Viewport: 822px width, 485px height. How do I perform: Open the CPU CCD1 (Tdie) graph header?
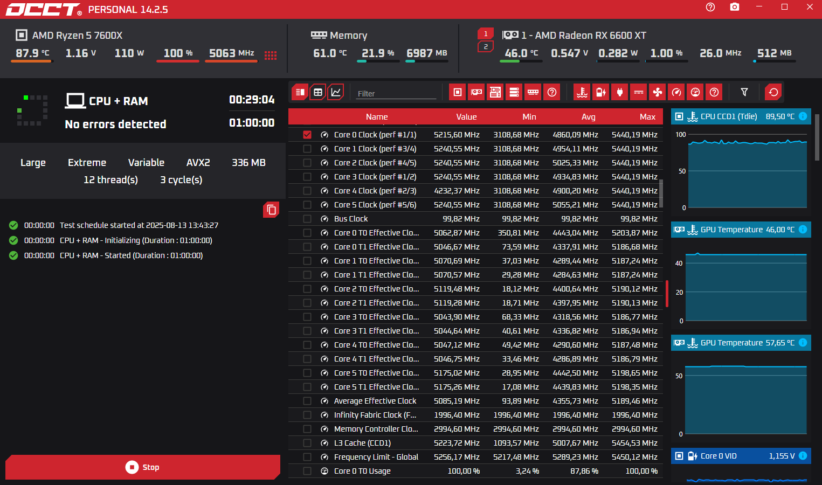pos(741,116)
